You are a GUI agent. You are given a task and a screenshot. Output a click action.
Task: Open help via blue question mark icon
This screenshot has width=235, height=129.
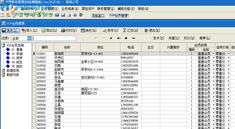[75, 15]
